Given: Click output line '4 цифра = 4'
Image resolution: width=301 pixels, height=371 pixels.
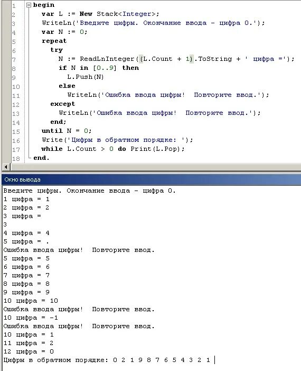Looking at the screenshot, I should (x=26, y=233).
